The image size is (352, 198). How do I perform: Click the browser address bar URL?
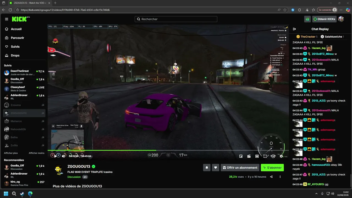click(65, 10)
